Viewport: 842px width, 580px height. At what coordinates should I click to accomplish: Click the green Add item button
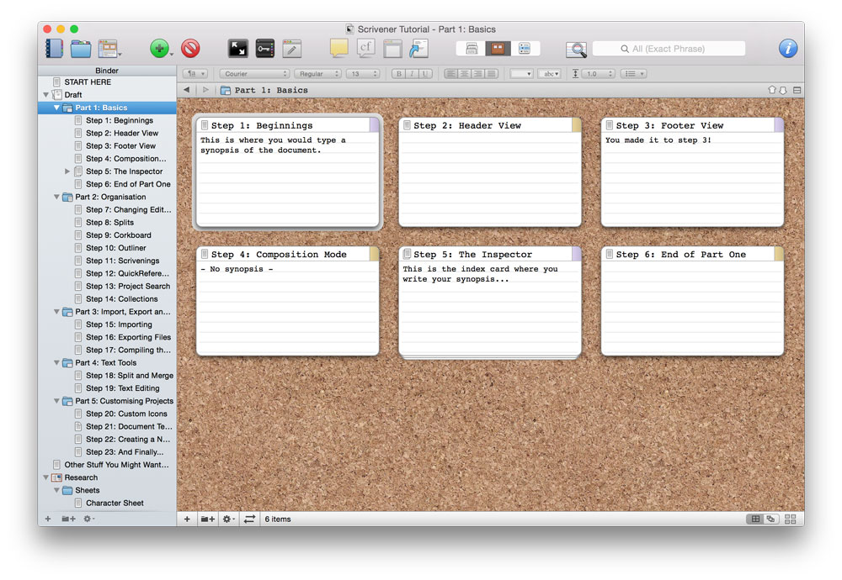(x=159, y=48)
